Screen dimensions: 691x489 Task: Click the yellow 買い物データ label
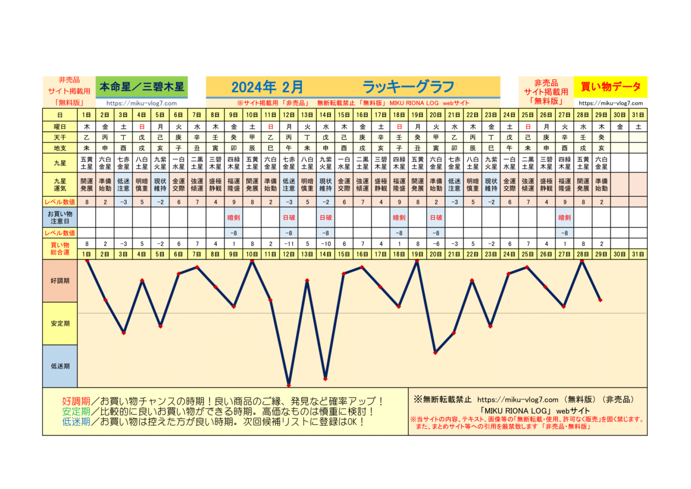[611, 86]
